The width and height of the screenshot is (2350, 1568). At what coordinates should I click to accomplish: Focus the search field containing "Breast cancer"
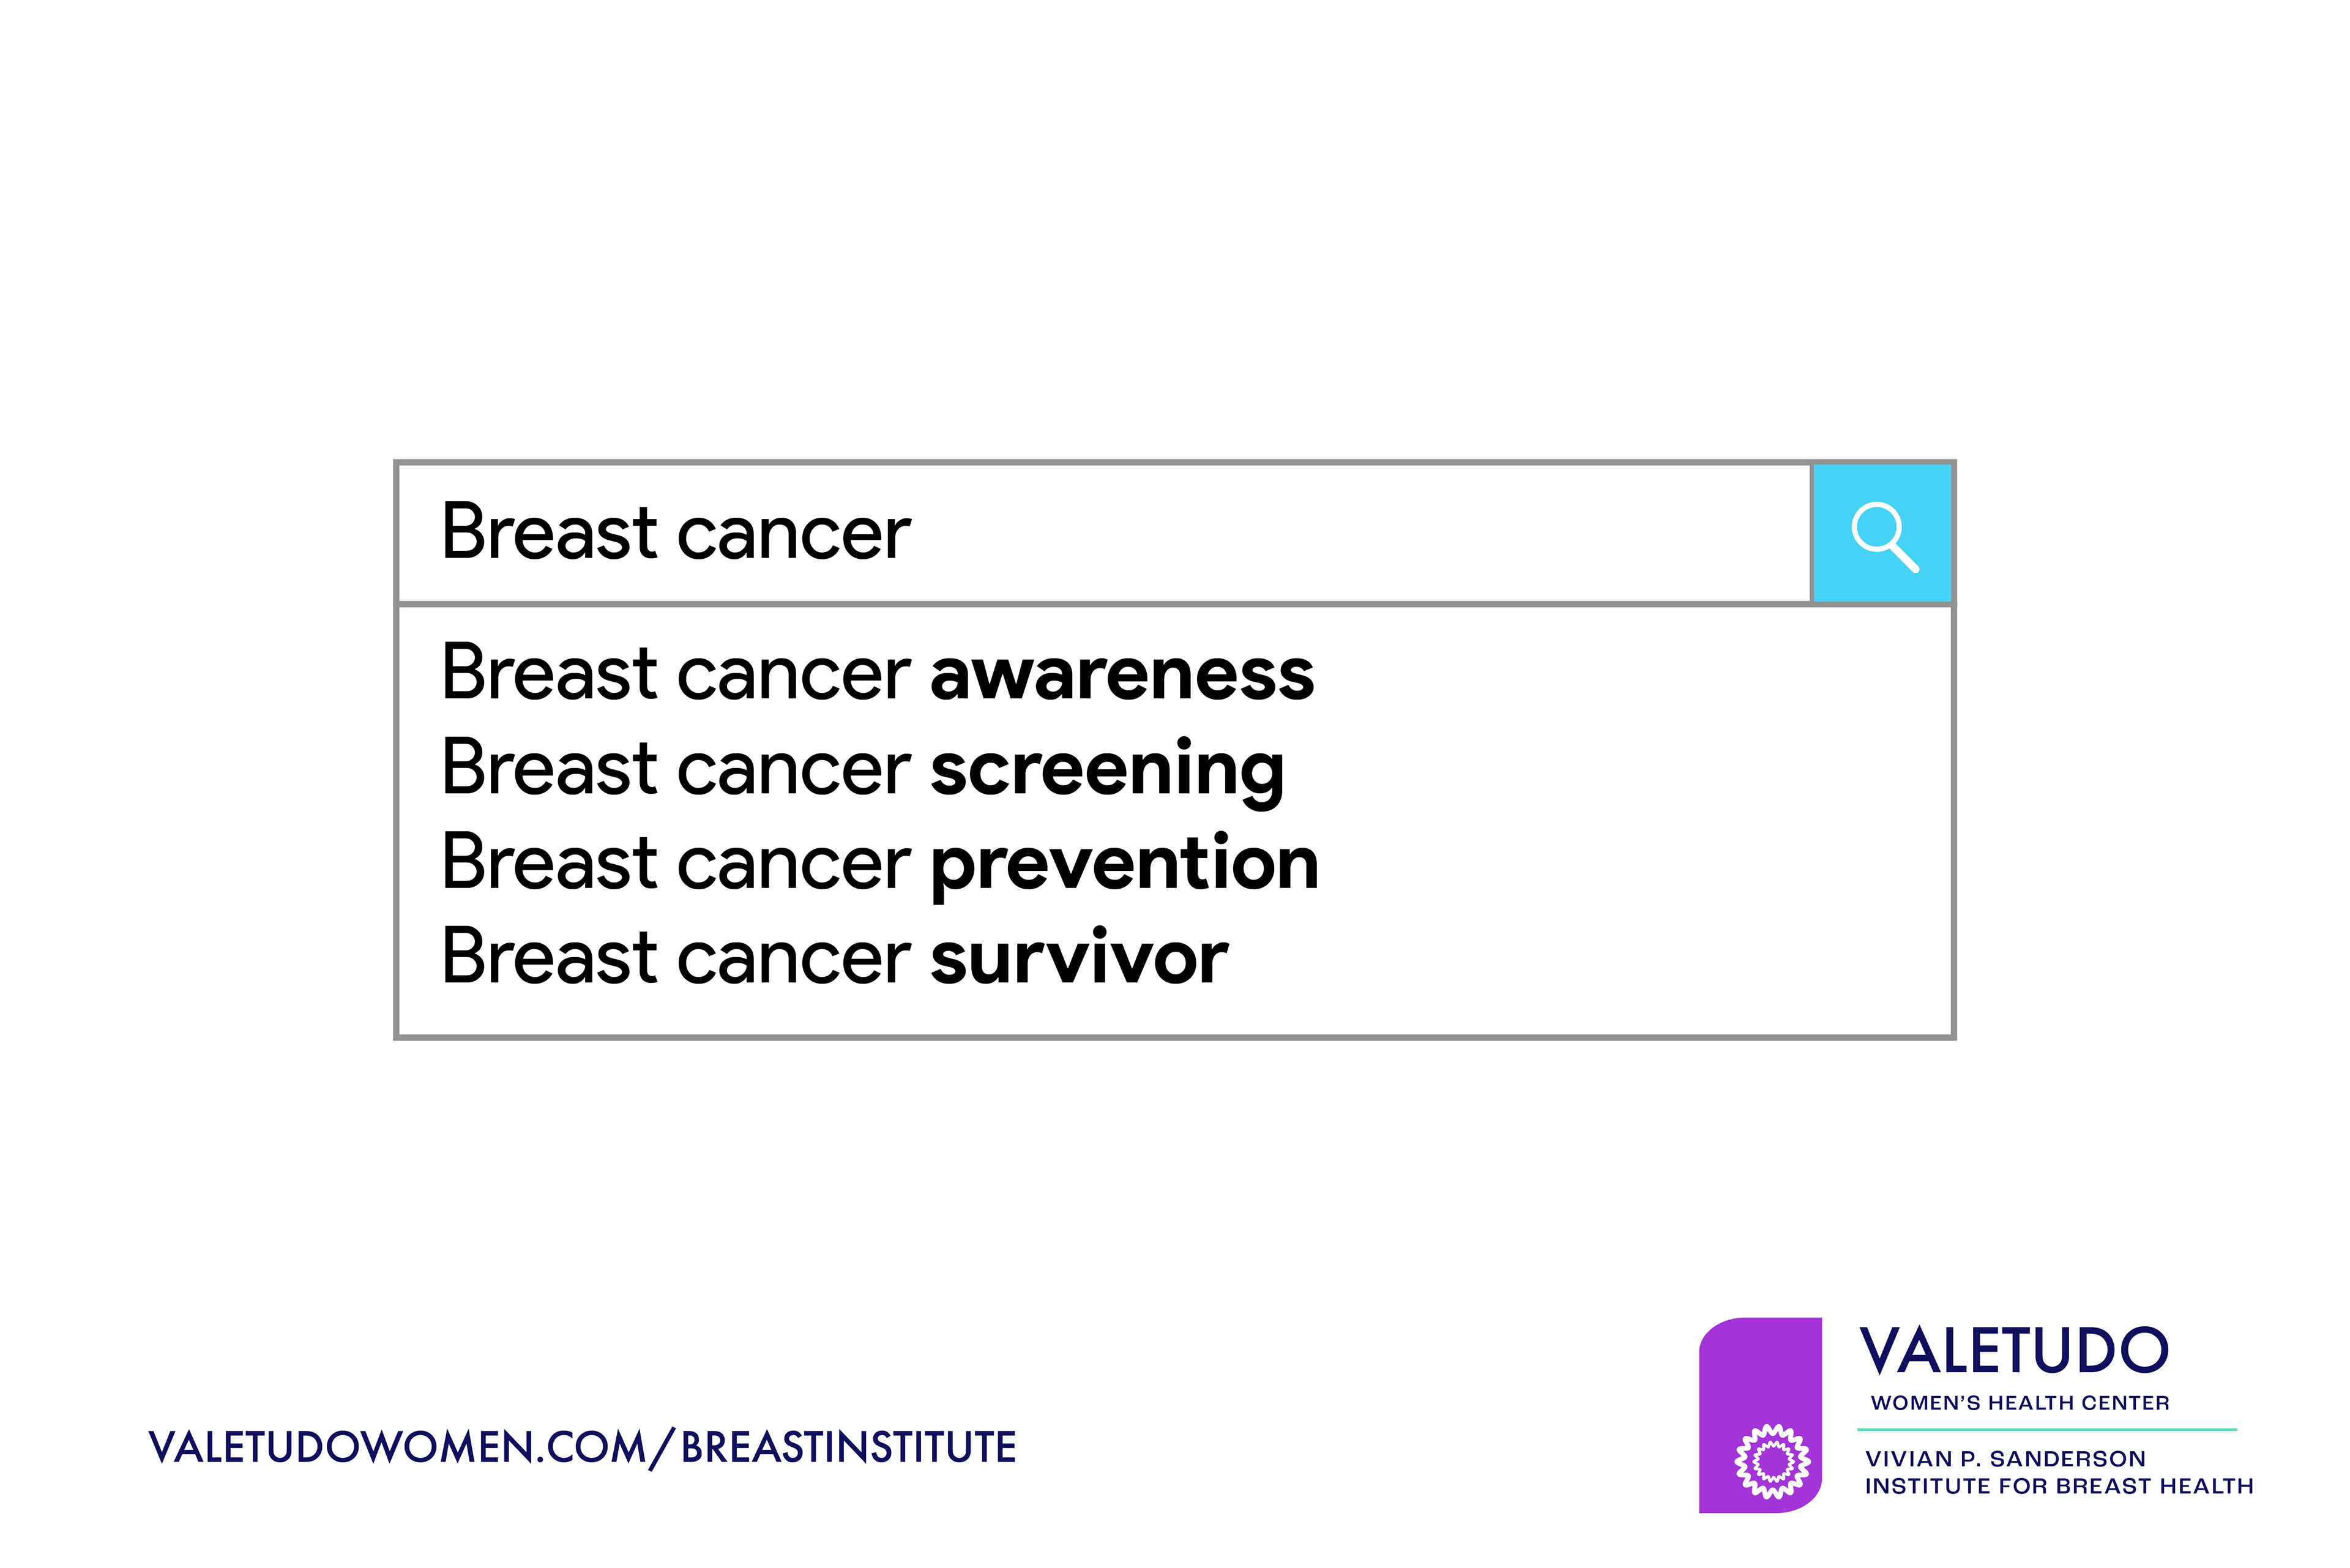1104,534
